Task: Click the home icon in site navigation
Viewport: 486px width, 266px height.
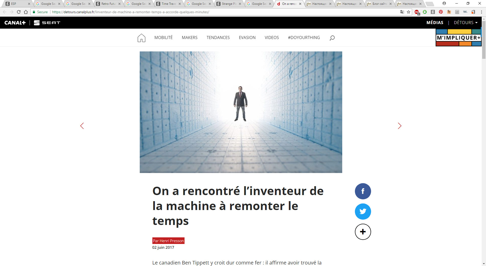Action: [x=141, y=38]
